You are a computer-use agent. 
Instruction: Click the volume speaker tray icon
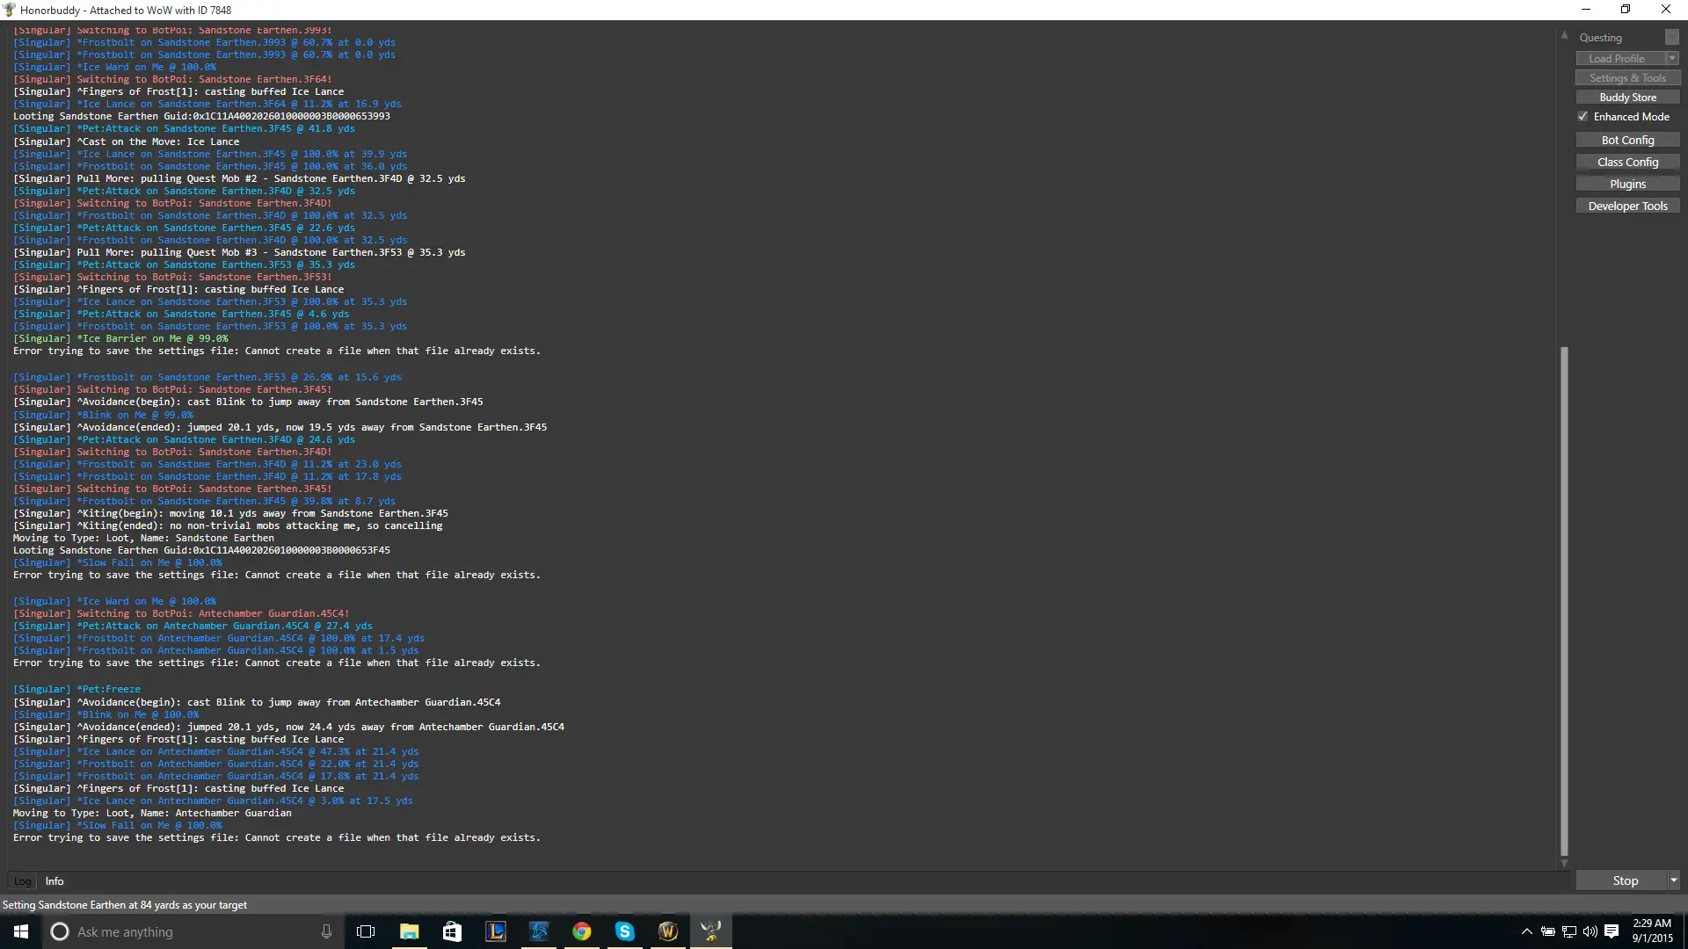tap(1590, 931)
